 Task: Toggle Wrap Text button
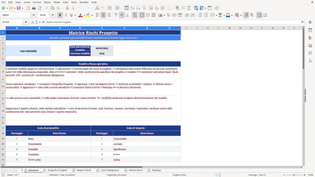[135, 15]
